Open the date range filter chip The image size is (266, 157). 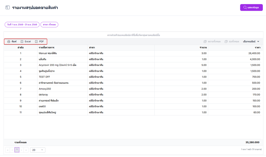pyautogui.click(x=22, y=25)
